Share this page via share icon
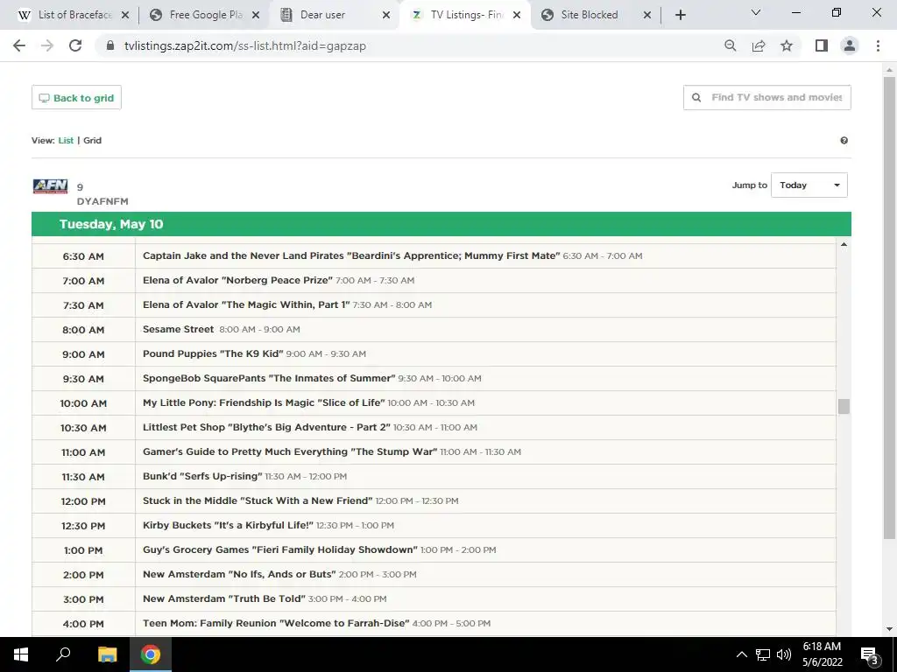Image resolution: width=897 pixels, height=672 pixels. coord(759,45)
